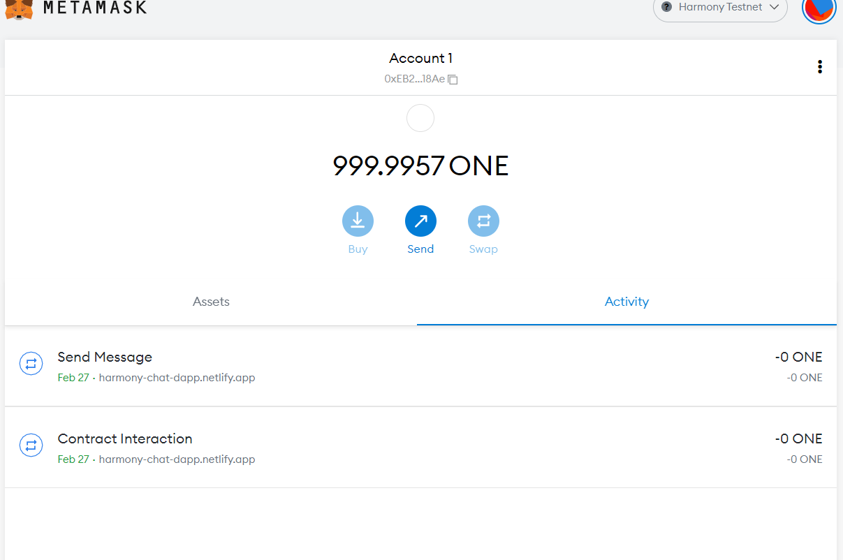The image size is (843, 560).
Task: Click the Swap arrows icon button
Action: 483,221
